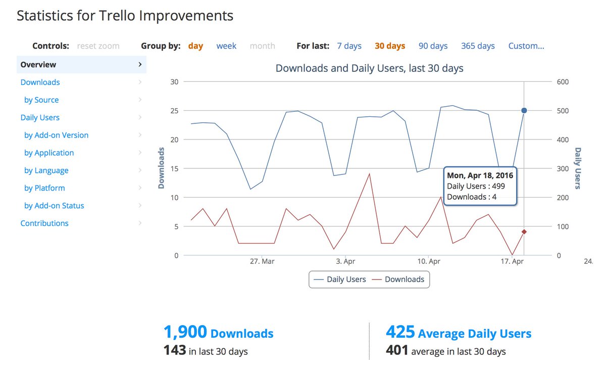The height and width of the screenshot is (367, 606).
Task: Click the 425 Average Daily Users heading
Action: [459, 333]
